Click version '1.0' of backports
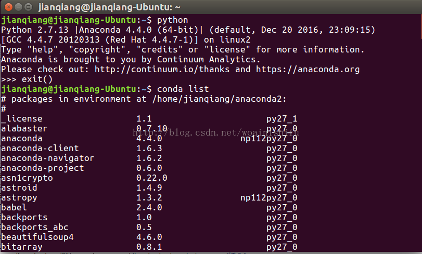The width and height of the screenshot is (422, 254). point(144,217)
